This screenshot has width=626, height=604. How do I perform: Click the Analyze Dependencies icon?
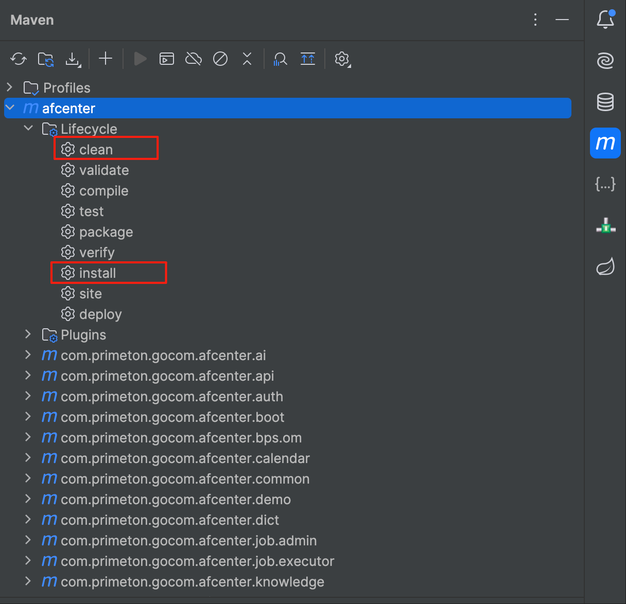(280, 59)
